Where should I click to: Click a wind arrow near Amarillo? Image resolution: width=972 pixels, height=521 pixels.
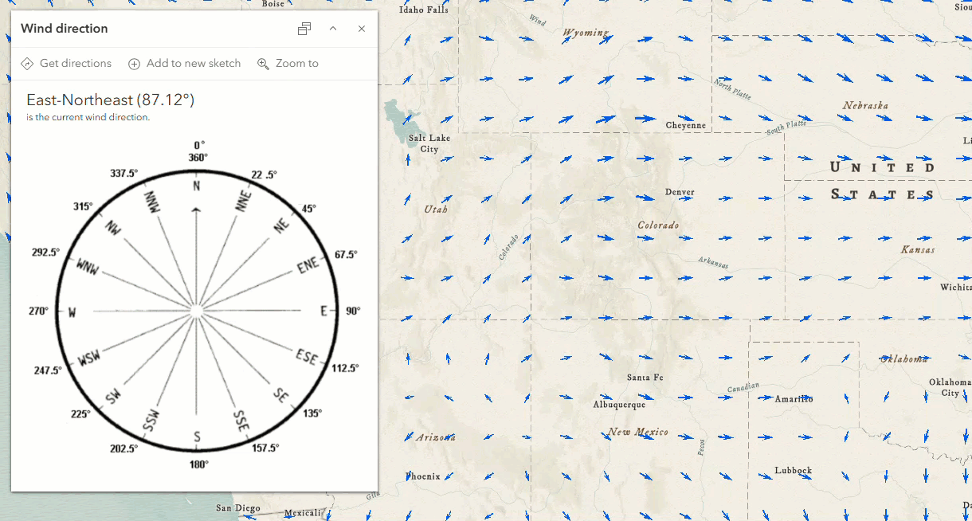[x=764, y=397]
